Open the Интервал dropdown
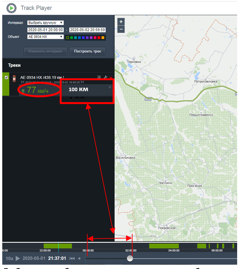This screenshot has height=269, width=241. [46, 23]
